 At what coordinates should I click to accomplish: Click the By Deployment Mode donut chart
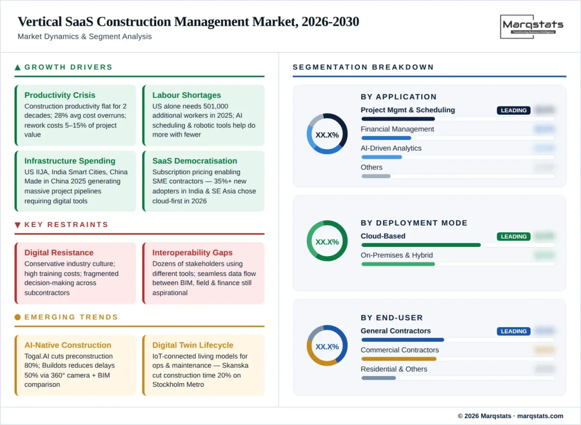pyautogui.click(x=327, y=241)
